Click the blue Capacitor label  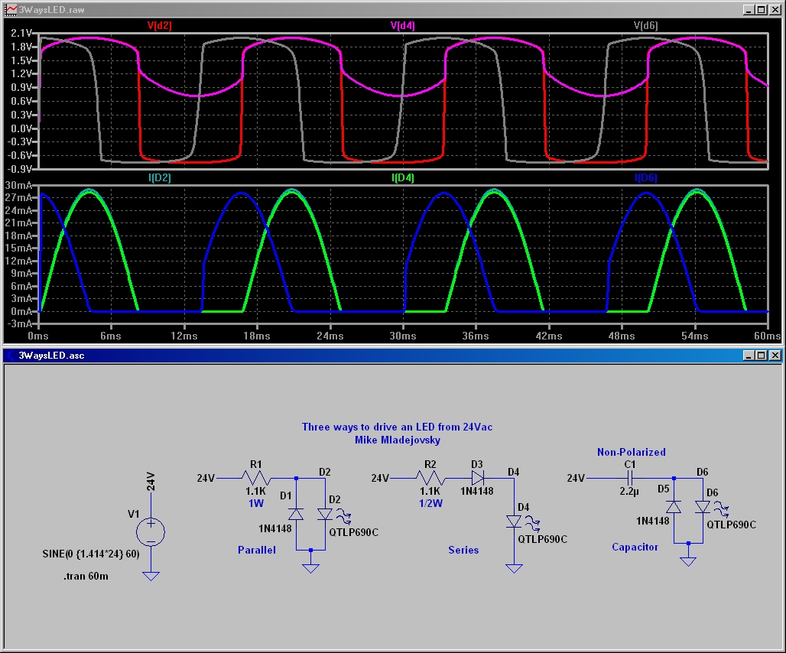coord(635,547)
